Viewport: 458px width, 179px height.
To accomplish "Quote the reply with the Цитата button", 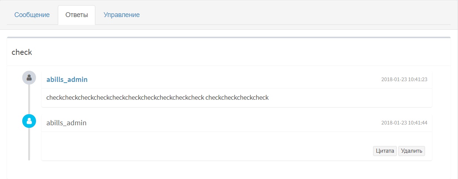I will 385,151.
